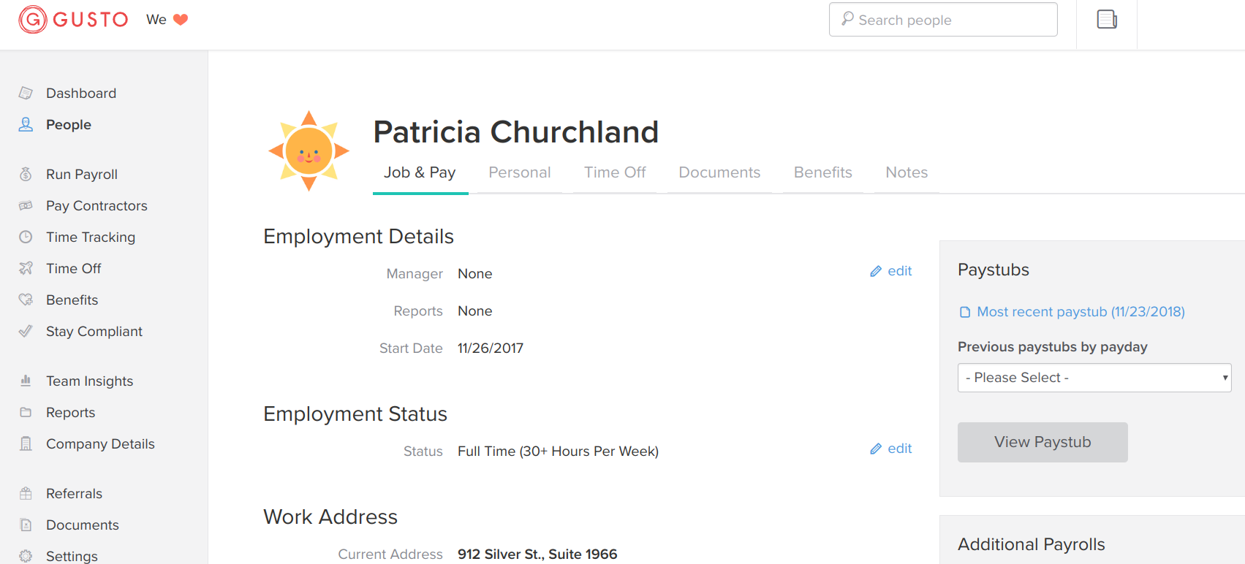Click the sun avatar profile picture

(309, 151)
